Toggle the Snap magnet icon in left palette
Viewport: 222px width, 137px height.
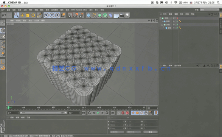(x=3, y=68)
